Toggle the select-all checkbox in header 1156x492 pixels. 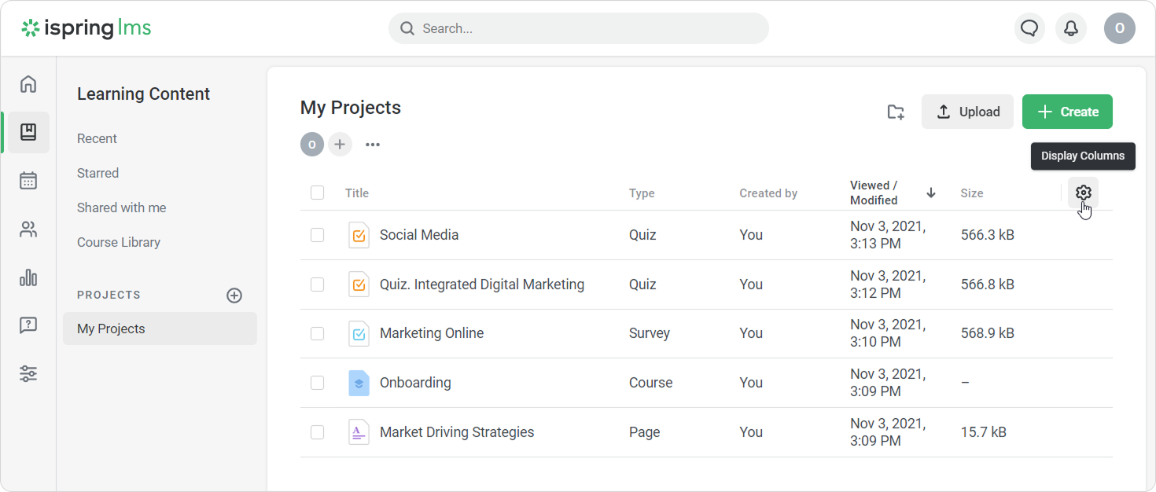pos(317,193)
